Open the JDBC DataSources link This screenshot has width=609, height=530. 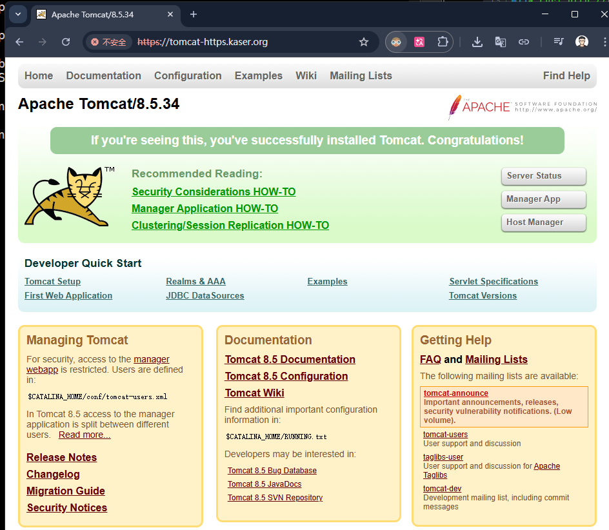(205, 296)
